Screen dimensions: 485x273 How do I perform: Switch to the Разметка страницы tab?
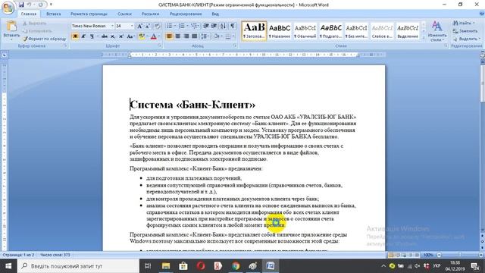click(x=89, y=14)
